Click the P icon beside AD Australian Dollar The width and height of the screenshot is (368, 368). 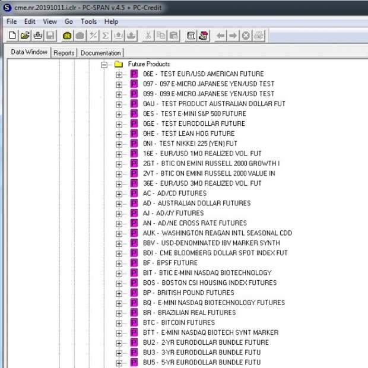(x=134, y=203)
